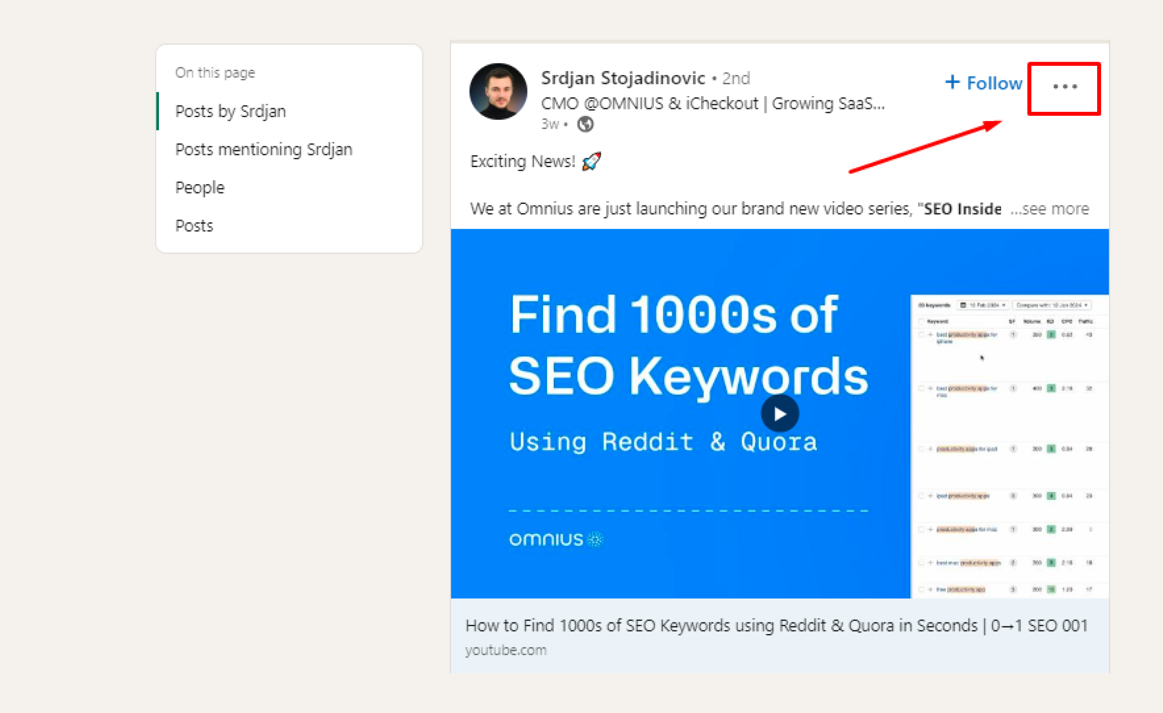Open the YouTube link title below video
1163x713 pixels.
pos(776,626)
